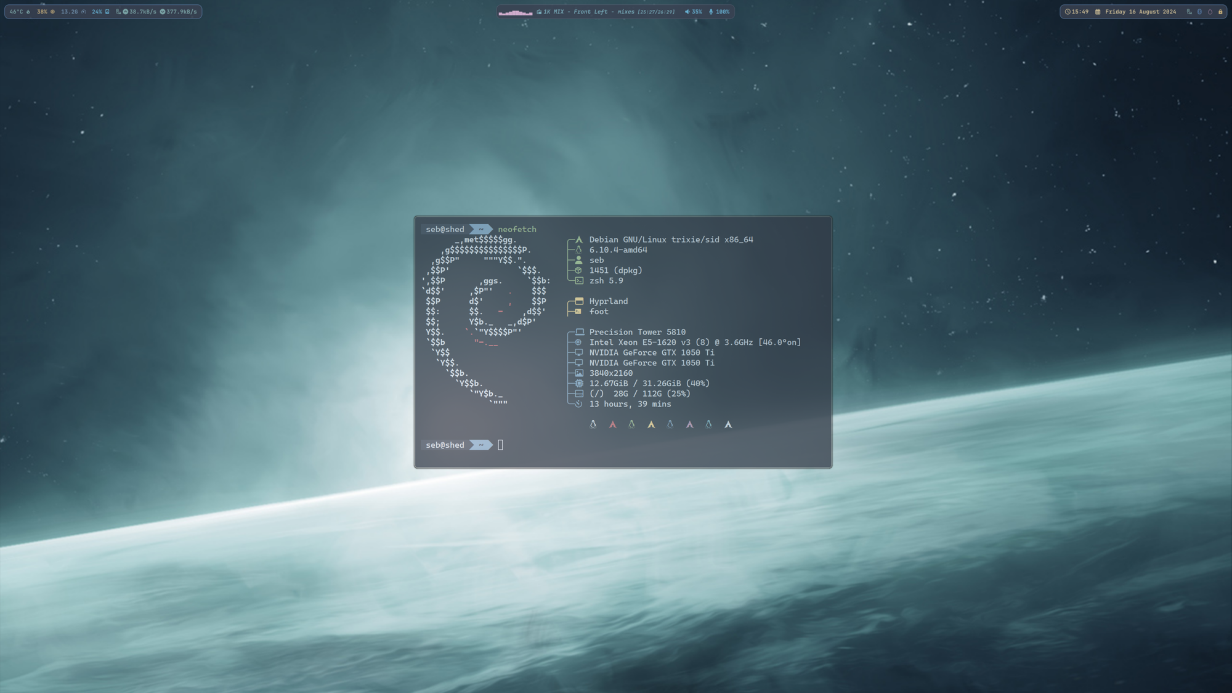Toggle the microphone at 100%
Image resolution: width=1232 pixels, height=693 pixels.
click(719, 12)
